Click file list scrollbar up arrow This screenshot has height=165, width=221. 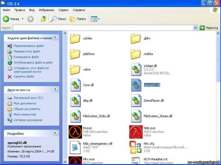coord(218,33)
